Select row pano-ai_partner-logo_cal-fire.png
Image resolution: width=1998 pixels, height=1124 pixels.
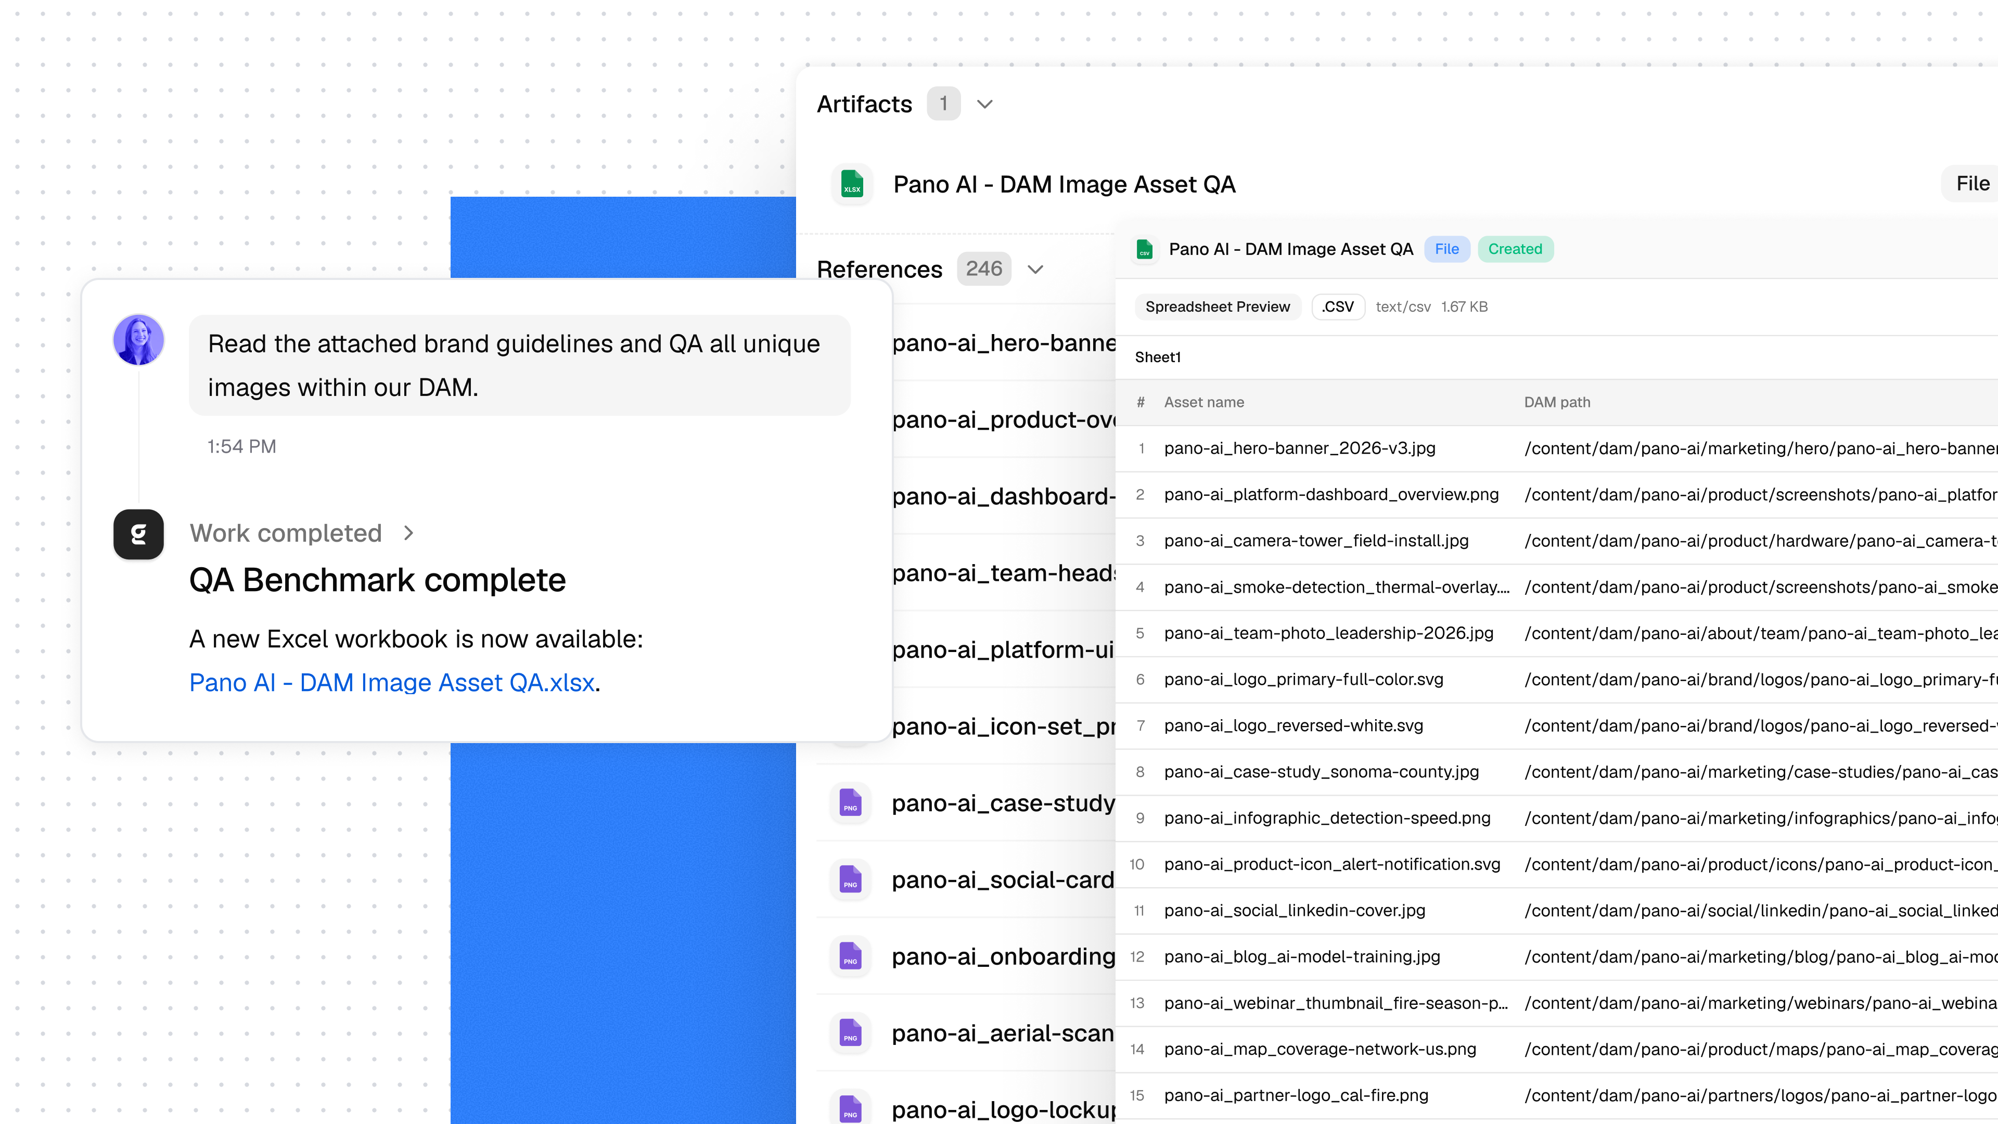[x=1557, y=1095]
